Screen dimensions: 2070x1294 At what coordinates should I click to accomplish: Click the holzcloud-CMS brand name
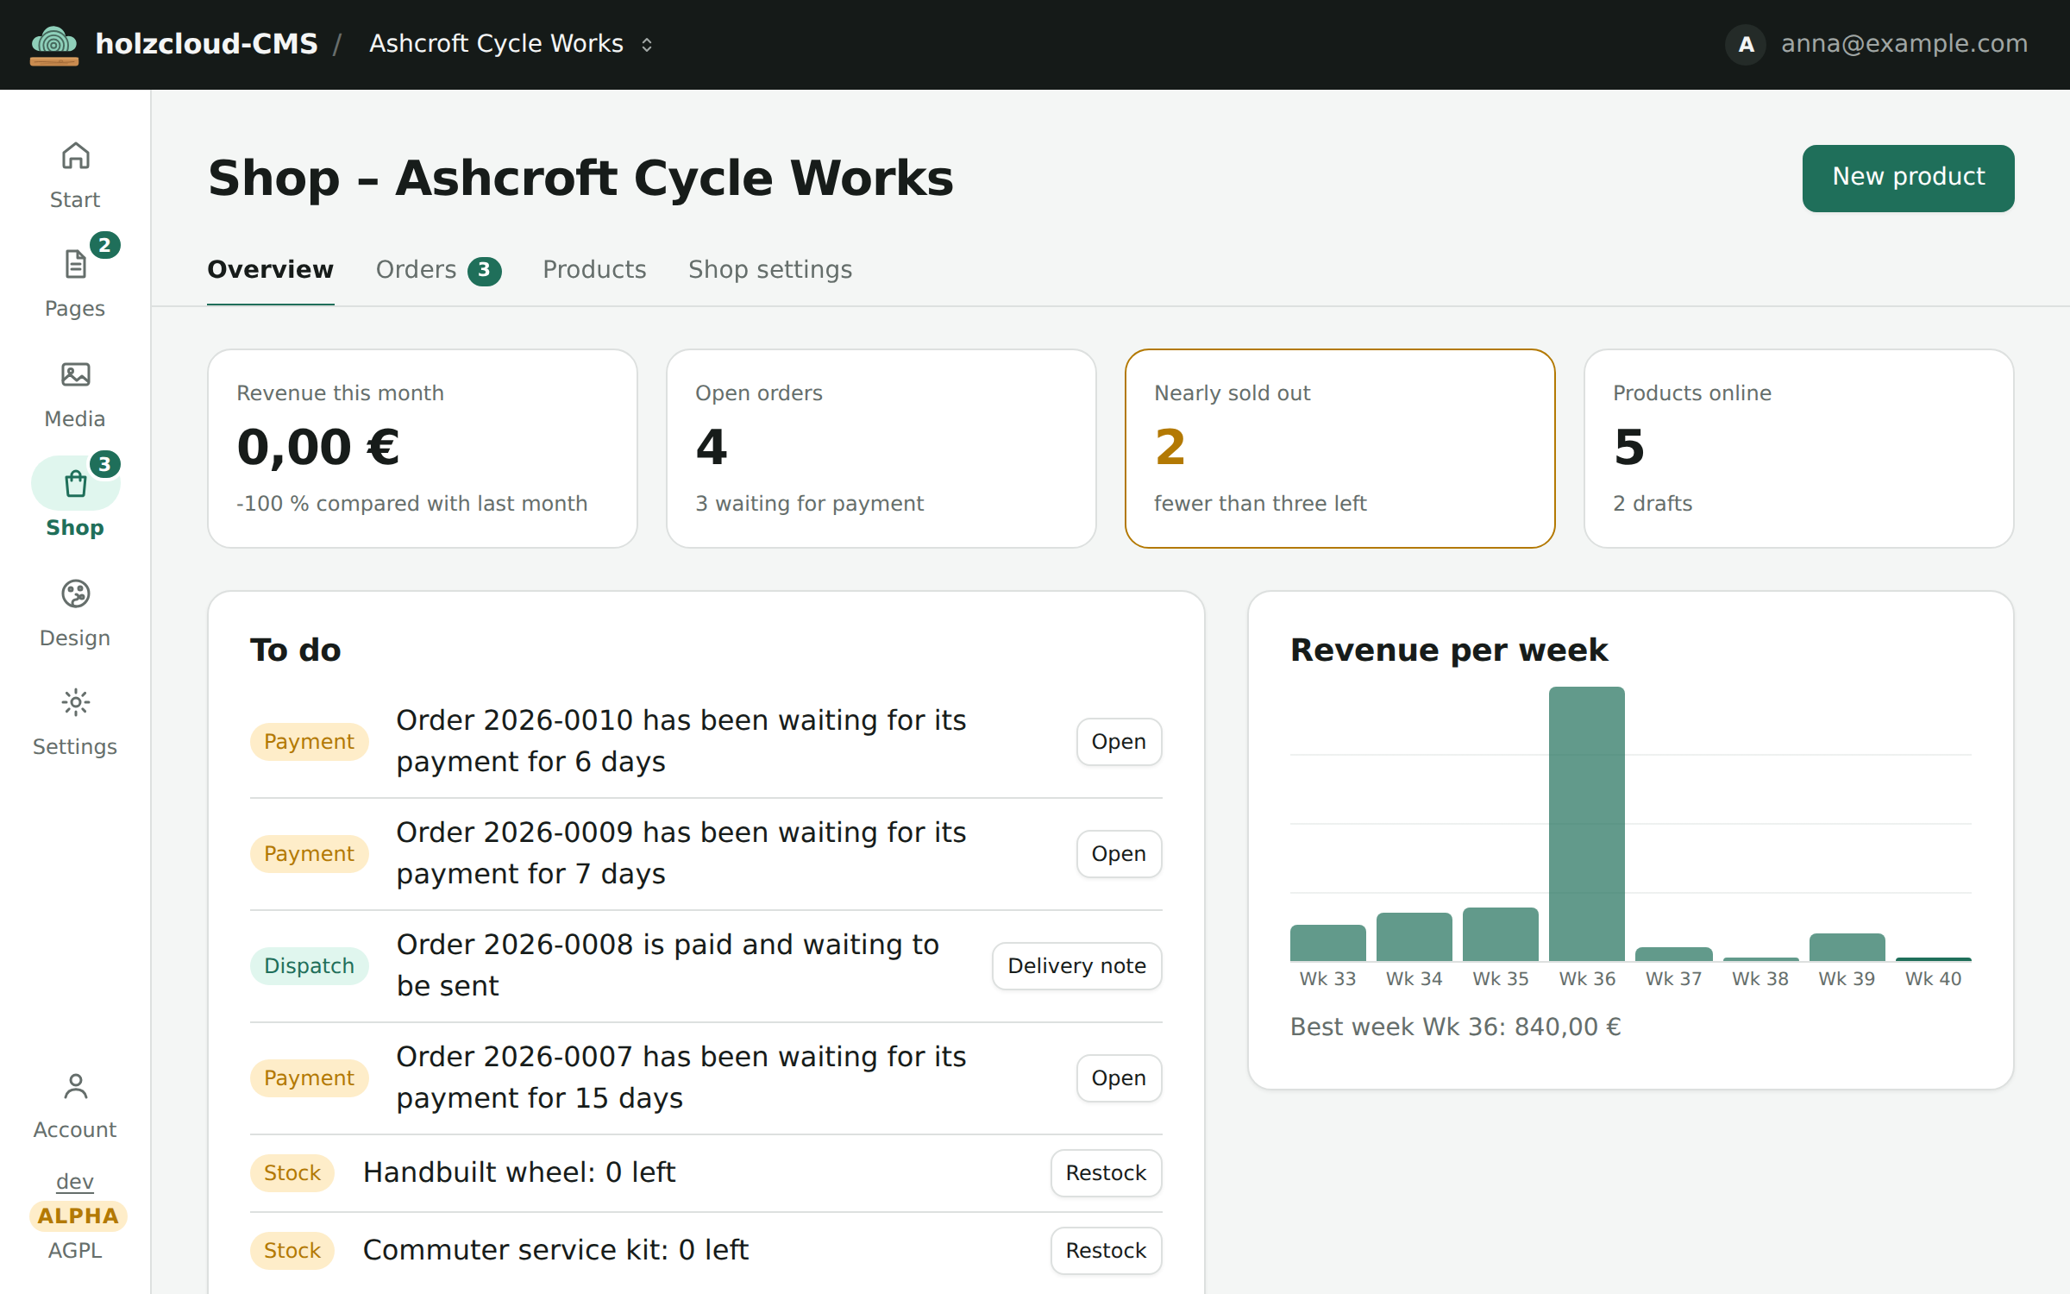[x=206, y=44]
